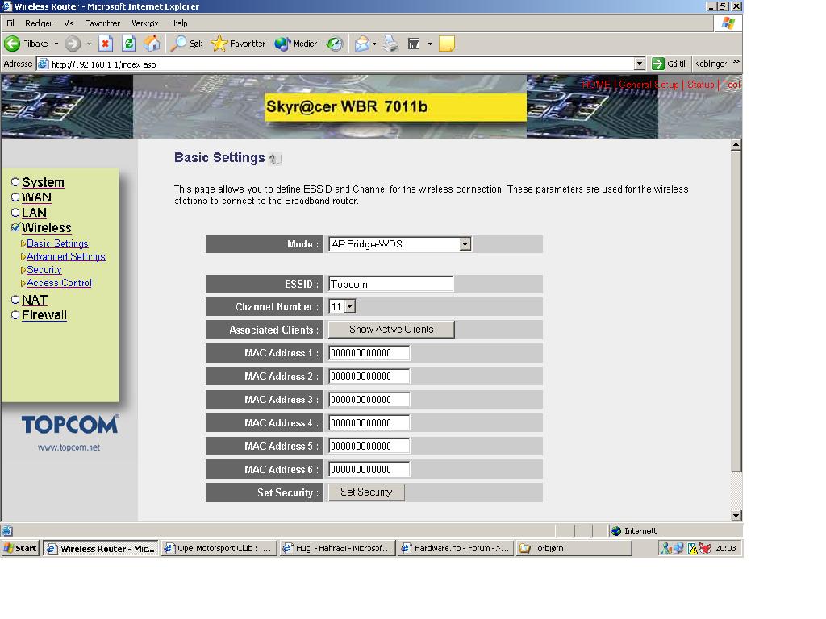The width and height of the screenshot is (826, 619).
Task: Visit the www.topcom.net link
Action: coord(69,447)
